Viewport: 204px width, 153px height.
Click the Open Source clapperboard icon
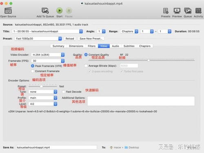[8, 11]
